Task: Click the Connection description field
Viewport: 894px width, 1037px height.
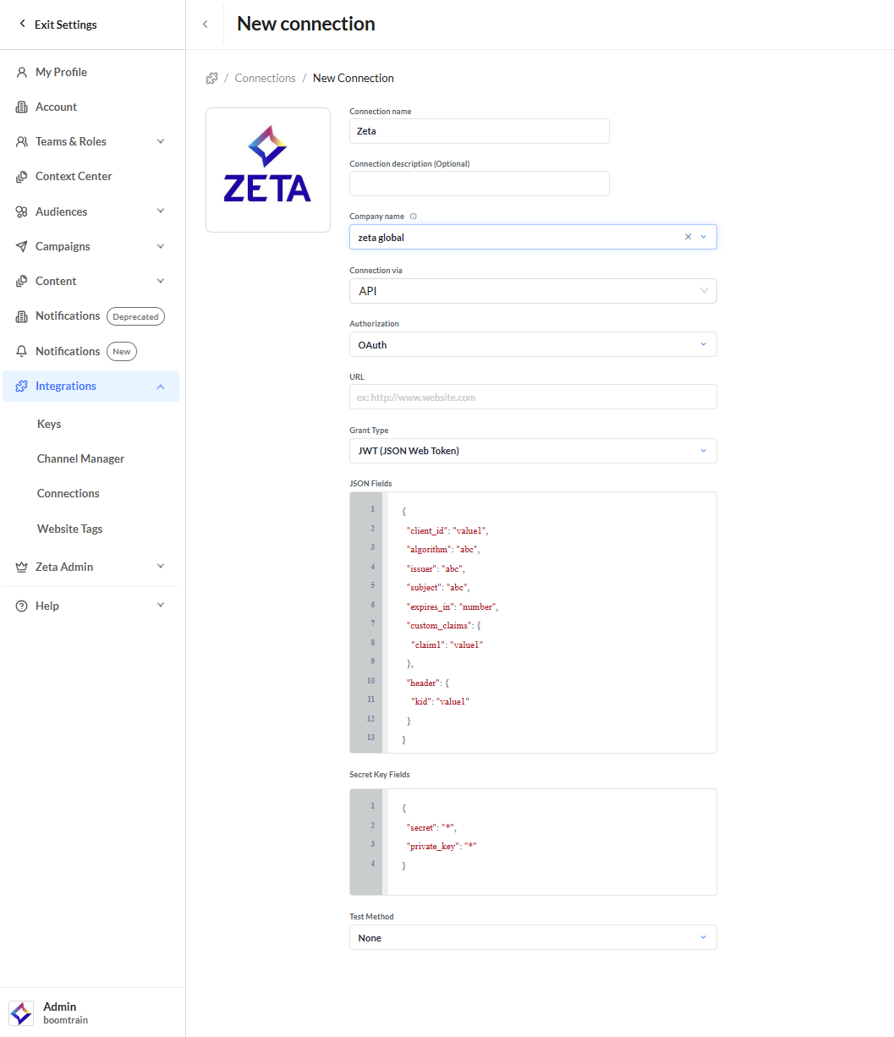Action: [x=479, y=184]
